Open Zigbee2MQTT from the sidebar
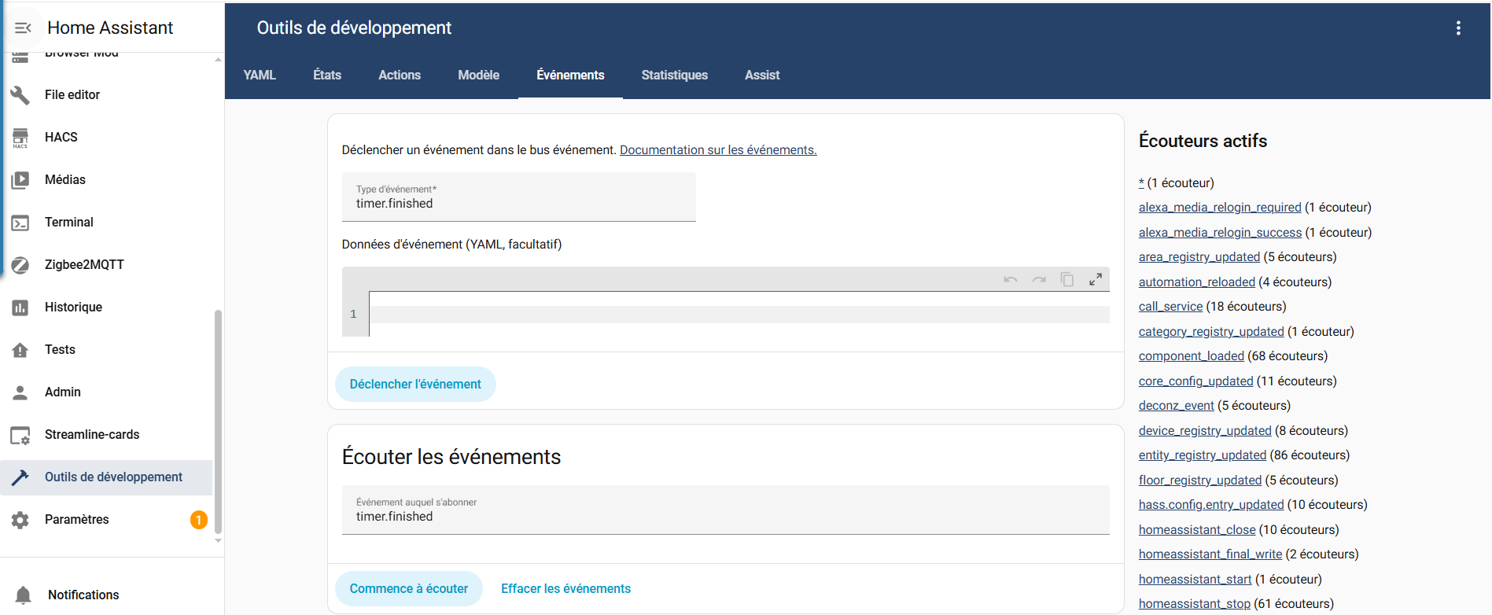This screenshot has height=615, width=1492. pyautogui.click(x=84, y=264)
